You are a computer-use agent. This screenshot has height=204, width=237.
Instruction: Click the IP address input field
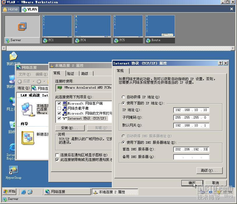tap(191, 110)
